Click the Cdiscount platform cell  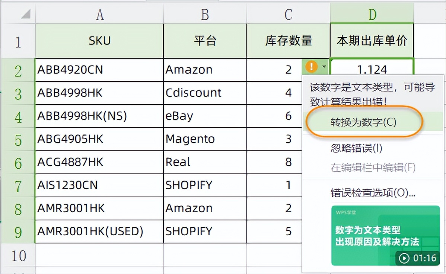click(x=205, y=93)
